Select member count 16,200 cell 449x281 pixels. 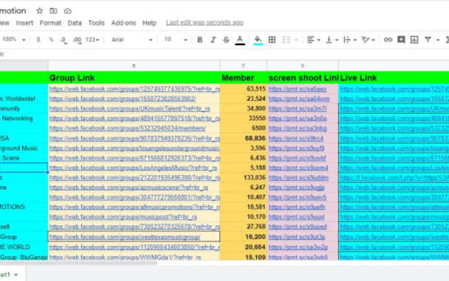[x=244, y=237]
